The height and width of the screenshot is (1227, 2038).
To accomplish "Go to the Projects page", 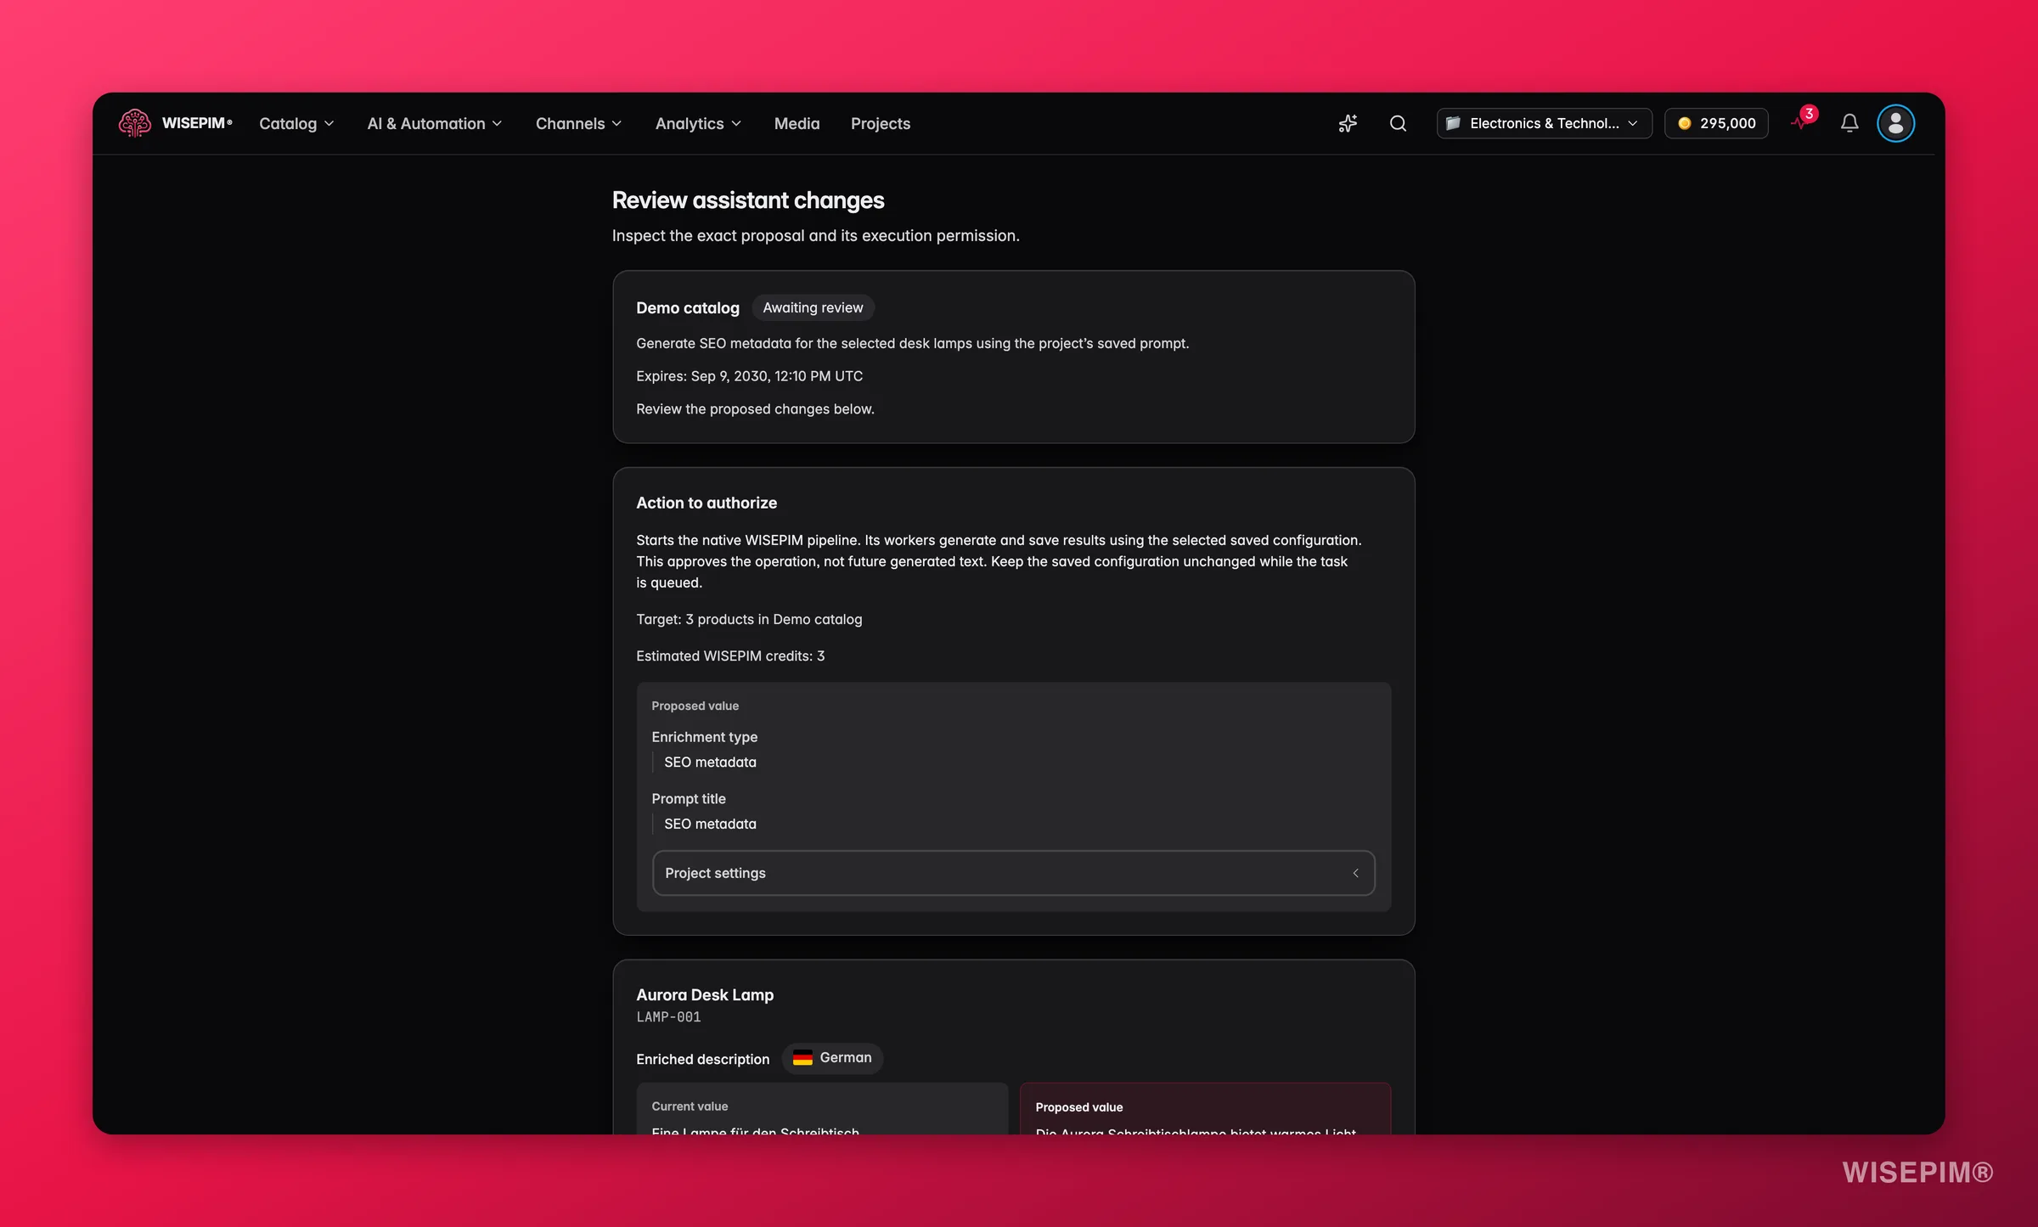I will [x=881, y=123].
